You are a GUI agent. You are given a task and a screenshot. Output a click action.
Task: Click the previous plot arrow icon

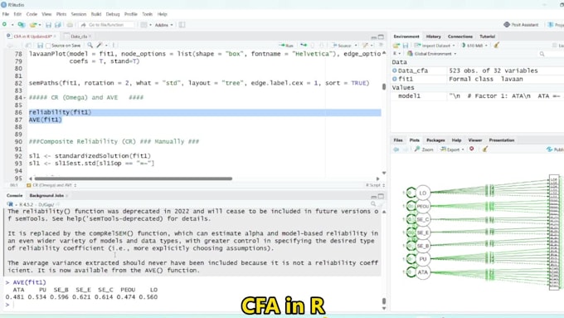tap(396, 149)
